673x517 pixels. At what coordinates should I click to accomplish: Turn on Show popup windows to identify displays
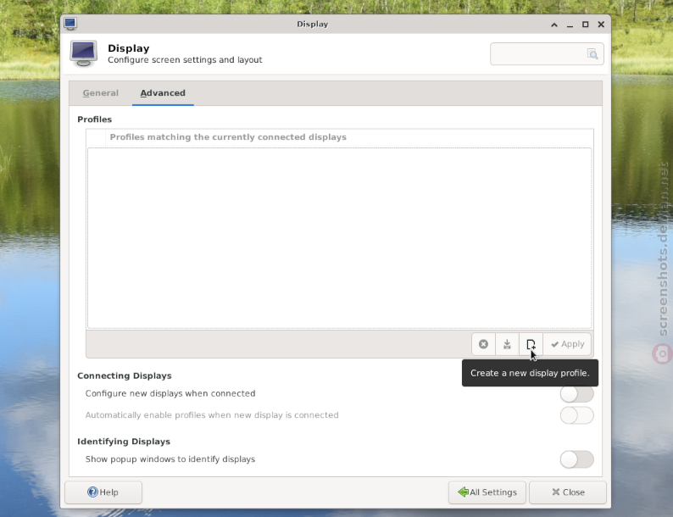(577, 459)
